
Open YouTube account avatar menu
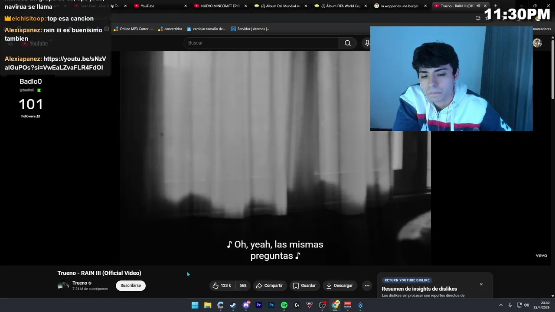(x=537, y=43)
